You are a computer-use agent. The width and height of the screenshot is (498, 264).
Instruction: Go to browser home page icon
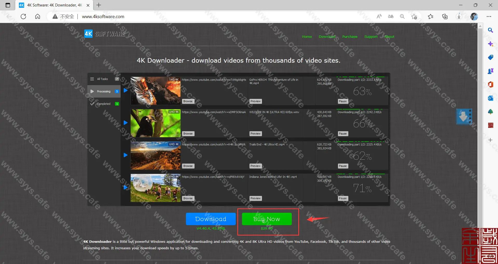click(38, 17)
